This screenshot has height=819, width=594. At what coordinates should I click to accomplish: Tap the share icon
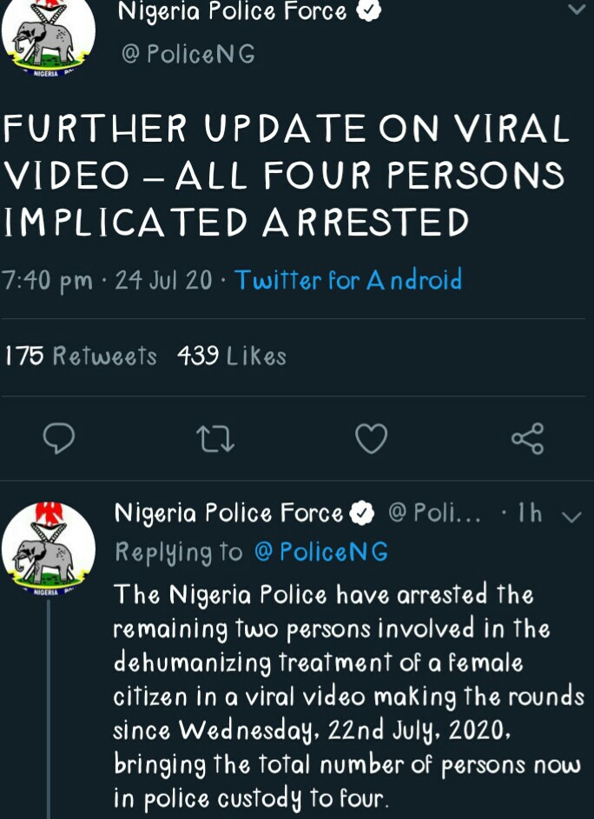(x=527, y=438)
